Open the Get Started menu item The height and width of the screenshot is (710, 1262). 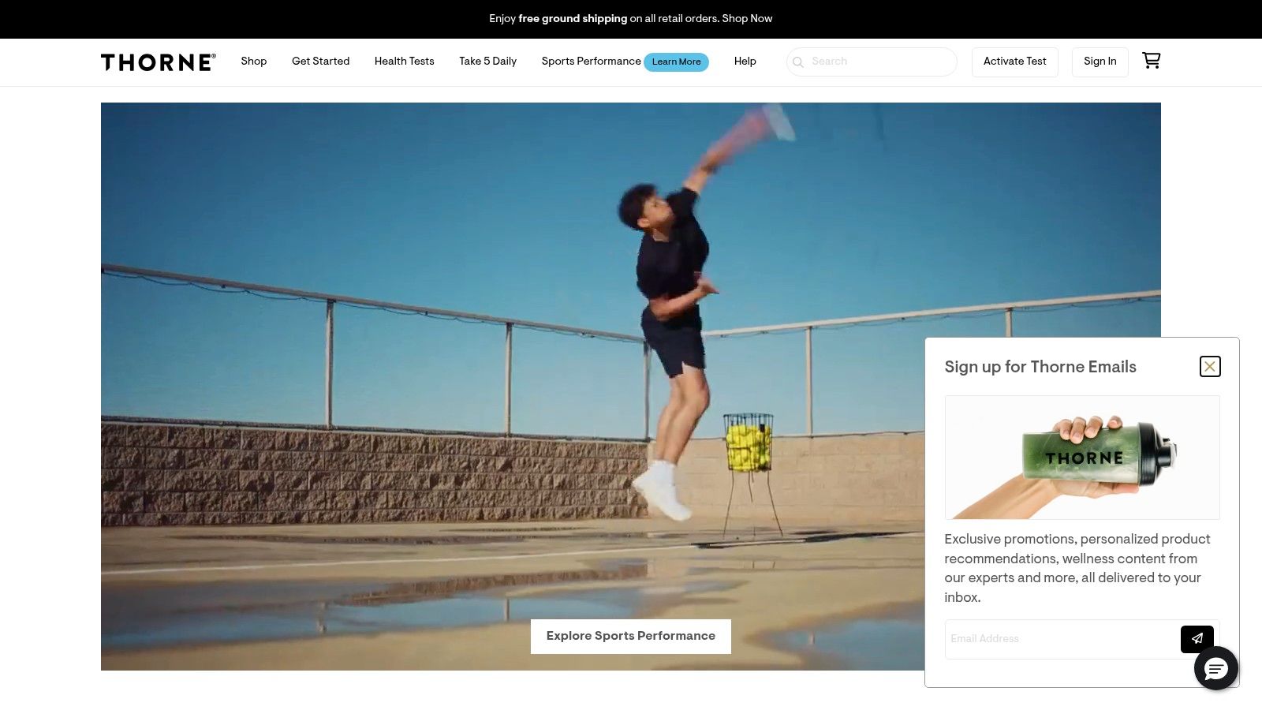(x=320, y=62)
